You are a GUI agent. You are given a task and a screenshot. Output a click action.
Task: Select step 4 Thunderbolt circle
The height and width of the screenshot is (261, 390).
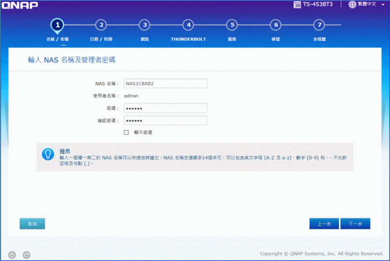[x=187, y=25]
